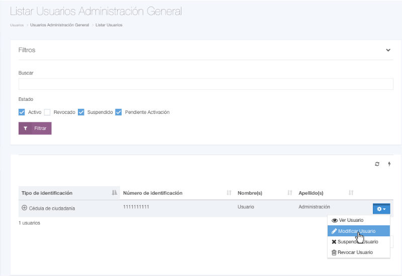
Task: Open Usuarios Administración General breadcrumb link
Action: click(59, 25)
